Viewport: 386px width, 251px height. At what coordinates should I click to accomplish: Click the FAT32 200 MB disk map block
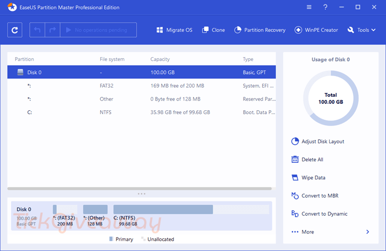[65, 209]
